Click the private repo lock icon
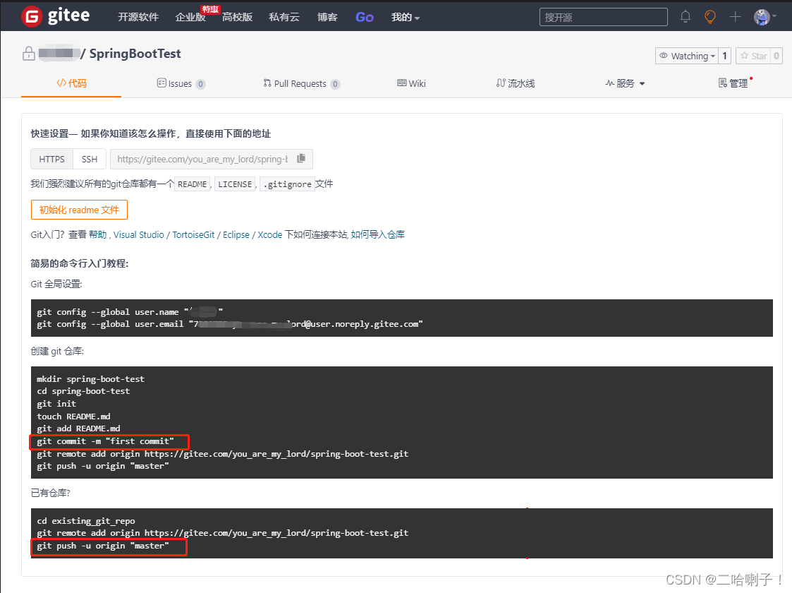 (x=29, y=54)
